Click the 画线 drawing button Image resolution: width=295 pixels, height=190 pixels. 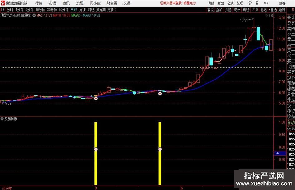pos(246,10)
